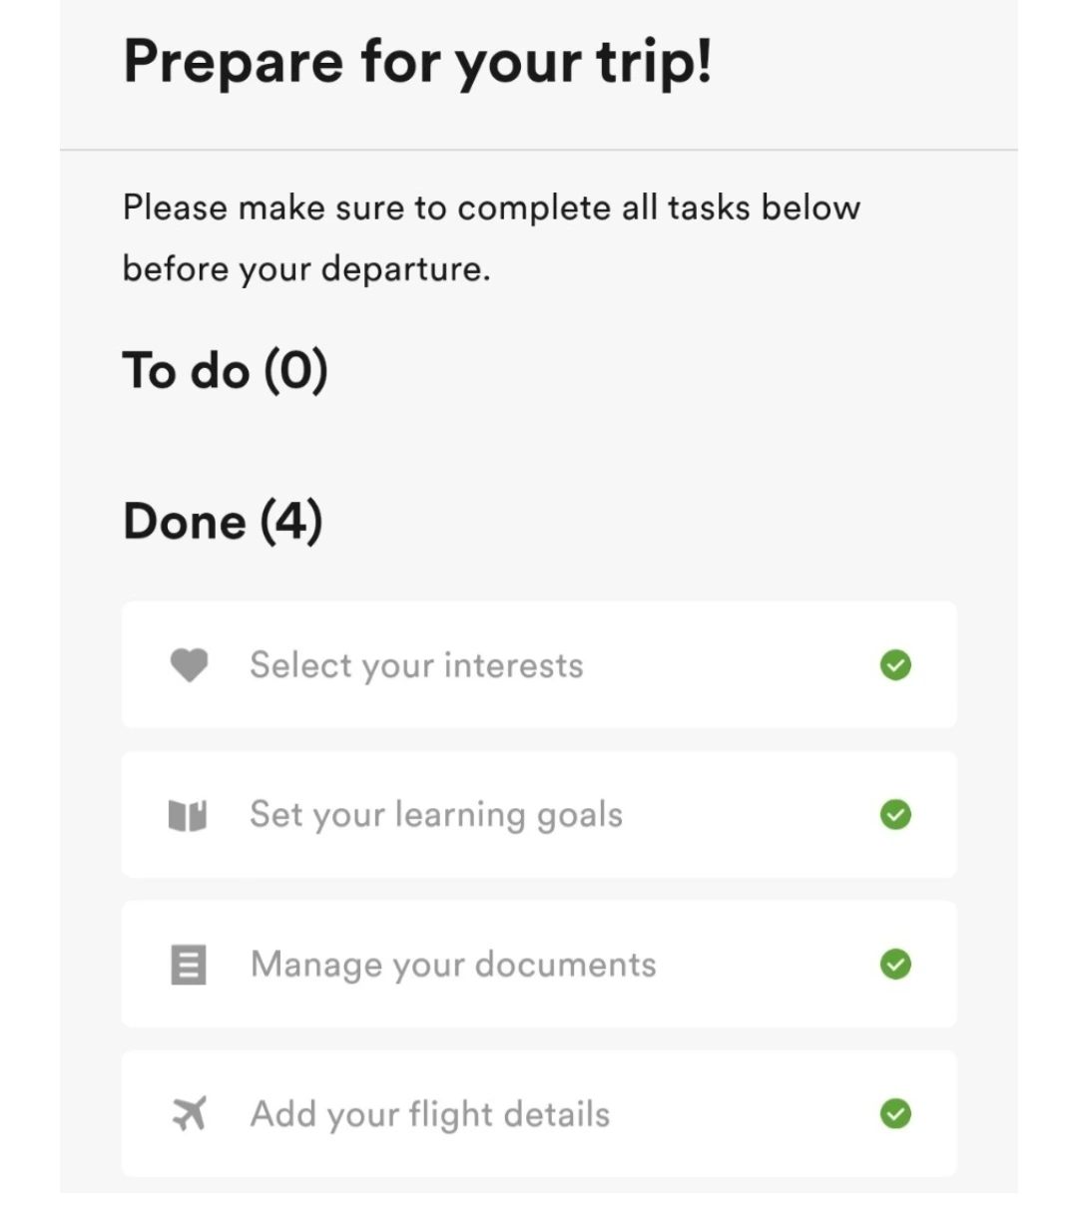Click the open book learning goals icon
Viewport: 1078px width, 1209px height.
click(188, 816)
